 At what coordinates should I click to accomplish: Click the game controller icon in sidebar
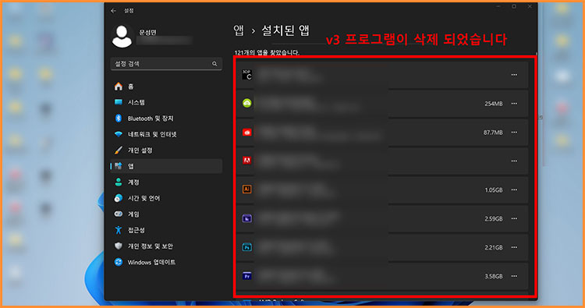pos(119,214)
